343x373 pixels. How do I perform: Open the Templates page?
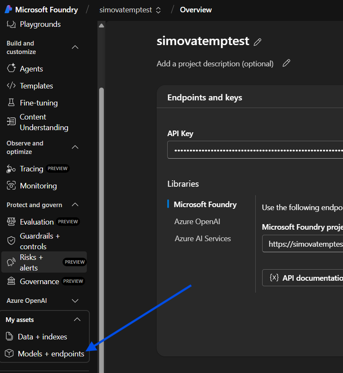click(x=30, y=86)
